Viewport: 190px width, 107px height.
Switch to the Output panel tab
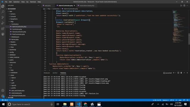pos(55,73)
